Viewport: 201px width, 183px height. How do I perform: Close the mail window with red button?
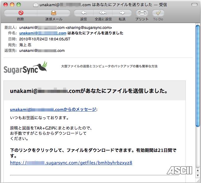[x=6, y=5]
